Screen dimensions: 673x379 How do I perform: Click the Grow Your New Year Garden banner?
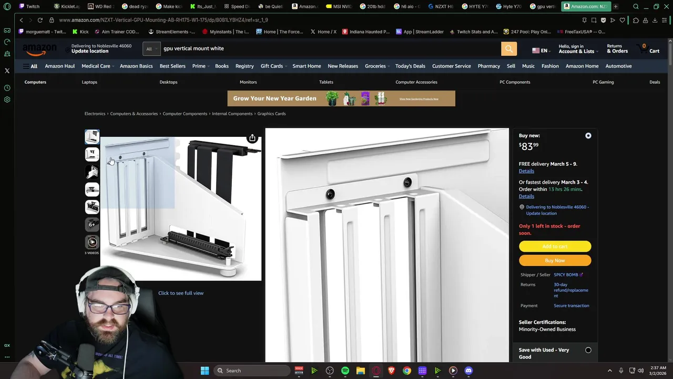341,98
